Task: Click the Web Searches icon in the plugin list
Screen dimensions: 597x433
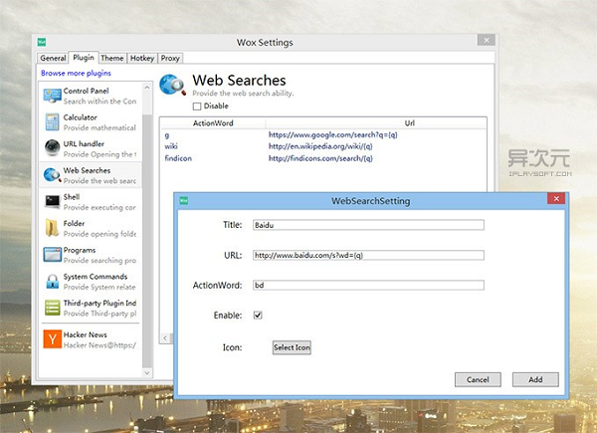Action: (x=52, y=175)
